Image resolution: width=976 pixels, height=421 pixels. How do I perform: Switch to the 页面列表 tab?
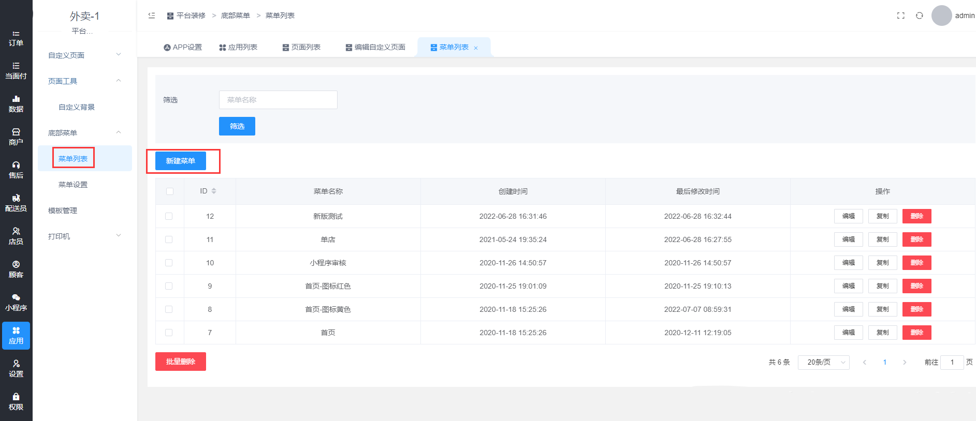[301, 47]
